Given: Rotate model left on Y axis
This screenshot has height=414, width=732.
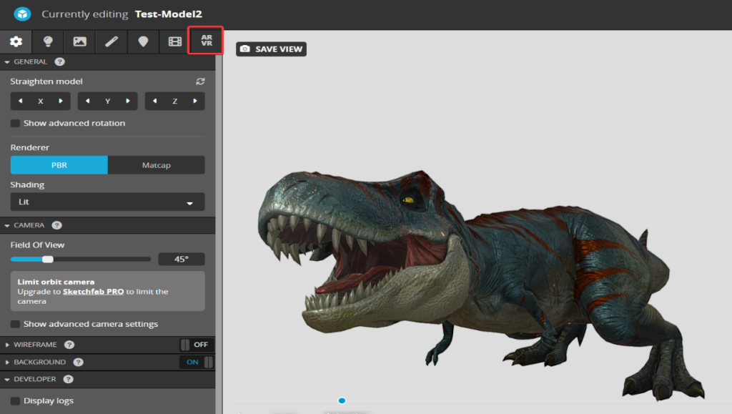Looking at the screenshot, I should (88, 101).
